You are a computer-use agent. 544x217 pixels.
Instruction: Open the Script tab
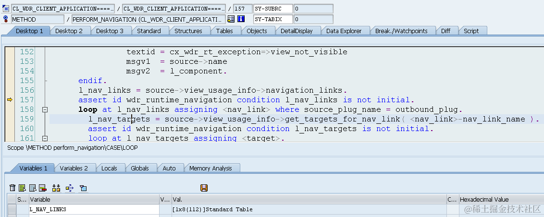[471, 31]
